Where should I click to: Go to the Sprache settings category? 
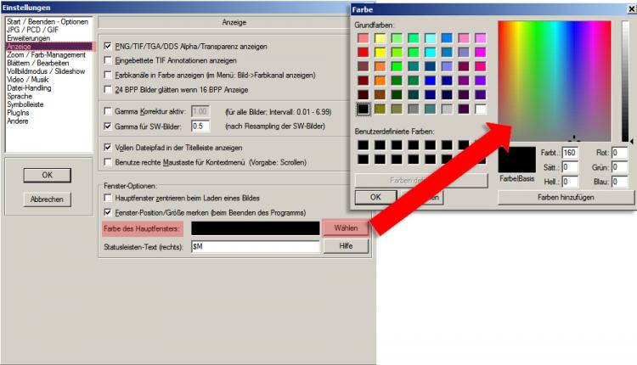click(21, 97)
